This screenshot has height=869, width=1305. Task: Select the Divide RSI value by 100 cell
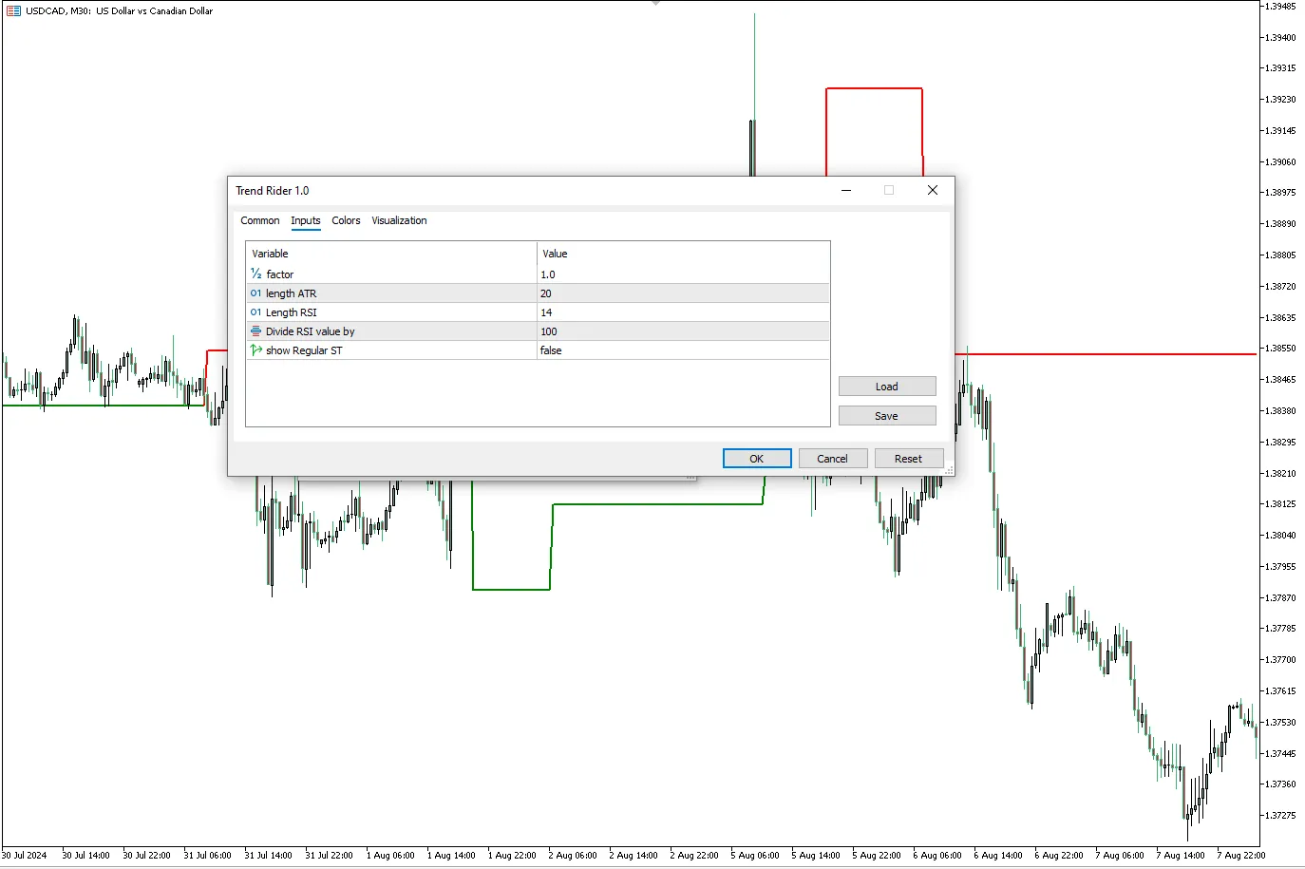tap(683, 331)
